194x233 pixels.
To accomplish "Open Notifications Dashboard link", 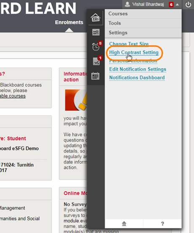I will 137,78.
